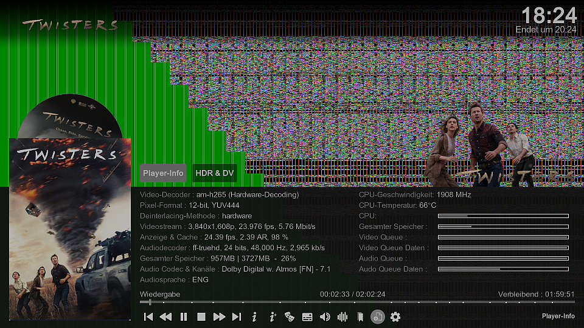Open the audio speaker settings icon
584x328 pixels.
[325, 317]
